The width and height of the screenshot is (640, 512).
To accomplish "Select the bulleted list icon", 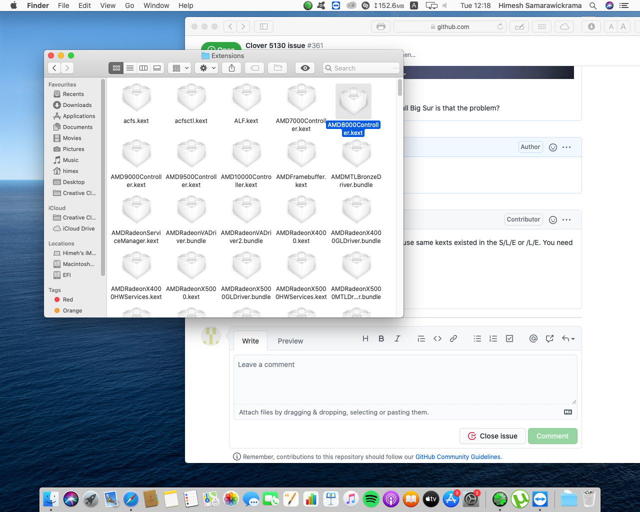I will tap(477, 338).
